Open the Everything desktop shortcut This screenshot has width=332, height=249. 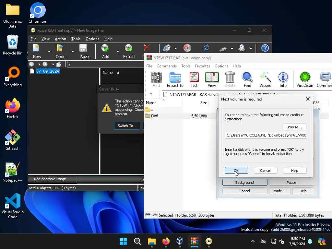click(13, 77)
